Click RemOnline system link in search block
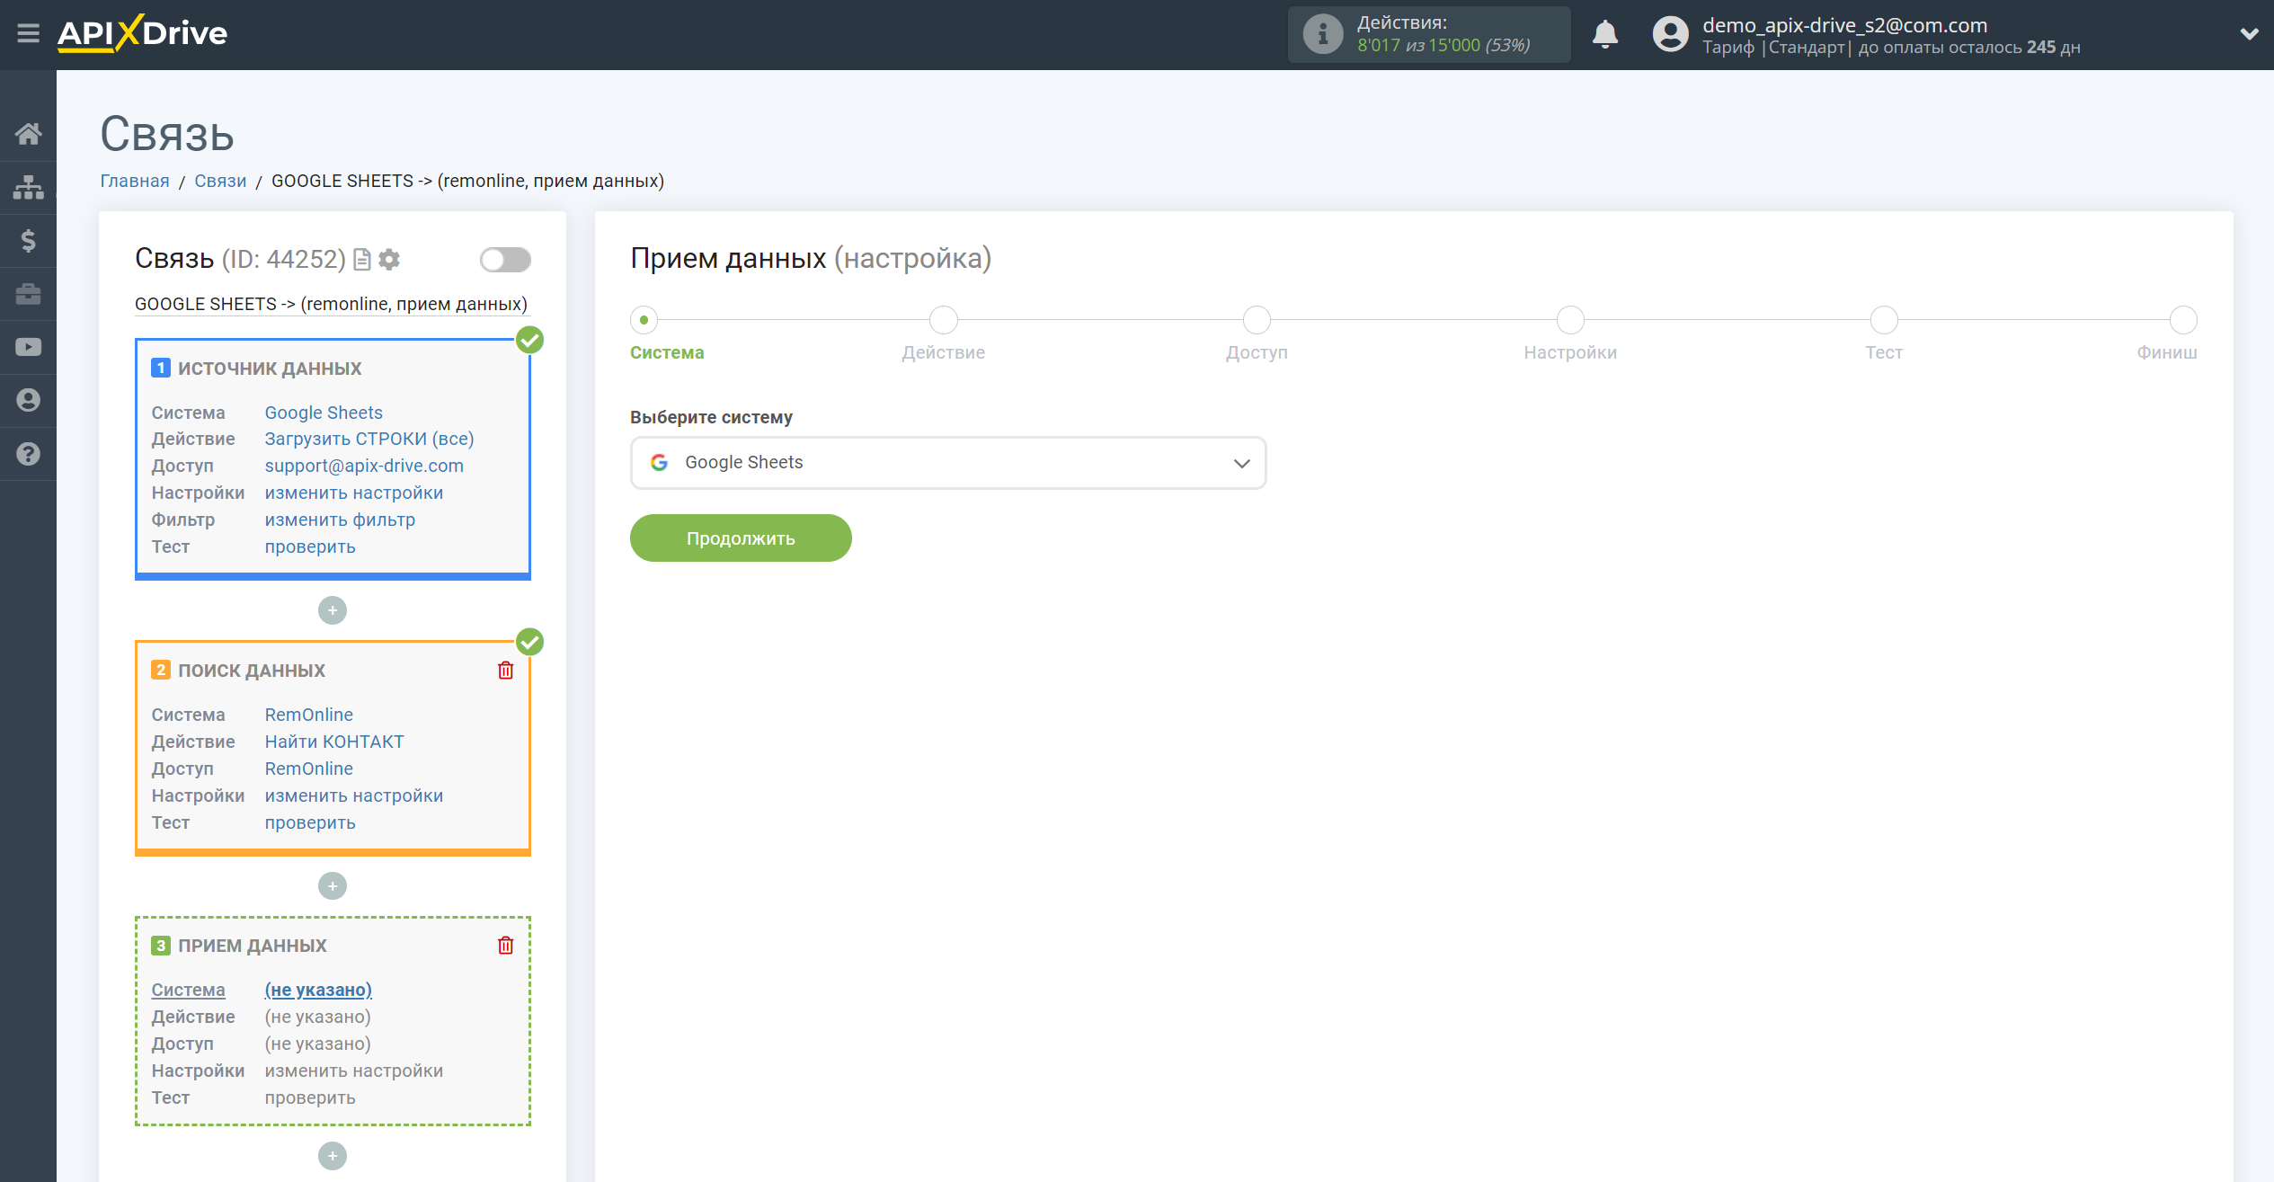 309,715
